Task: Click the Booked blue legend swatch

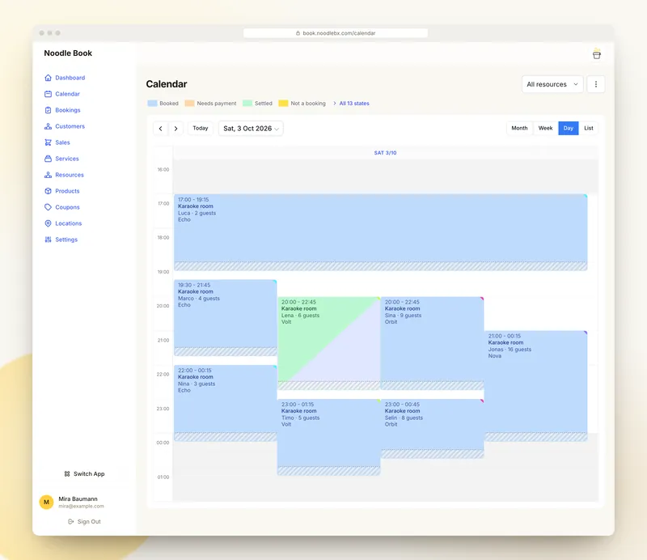Action: 152,104
